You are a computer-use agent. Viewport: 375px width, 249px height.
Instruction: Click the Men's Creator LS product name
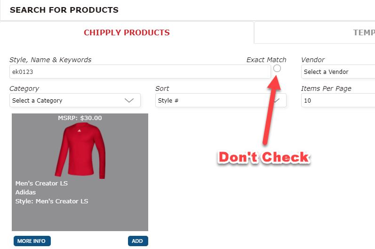point(41,184)
